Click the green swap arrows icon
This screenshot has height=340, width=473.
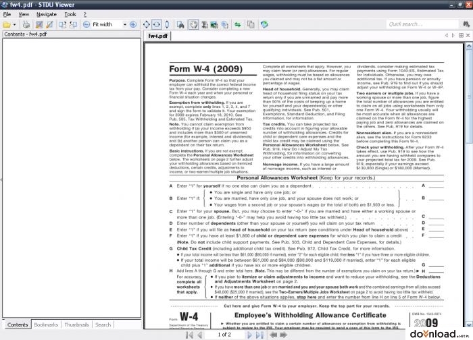238,25
